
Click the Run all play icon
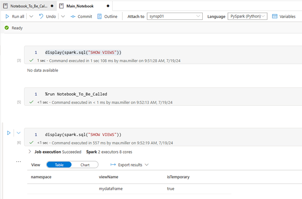[x=7, y=16]
